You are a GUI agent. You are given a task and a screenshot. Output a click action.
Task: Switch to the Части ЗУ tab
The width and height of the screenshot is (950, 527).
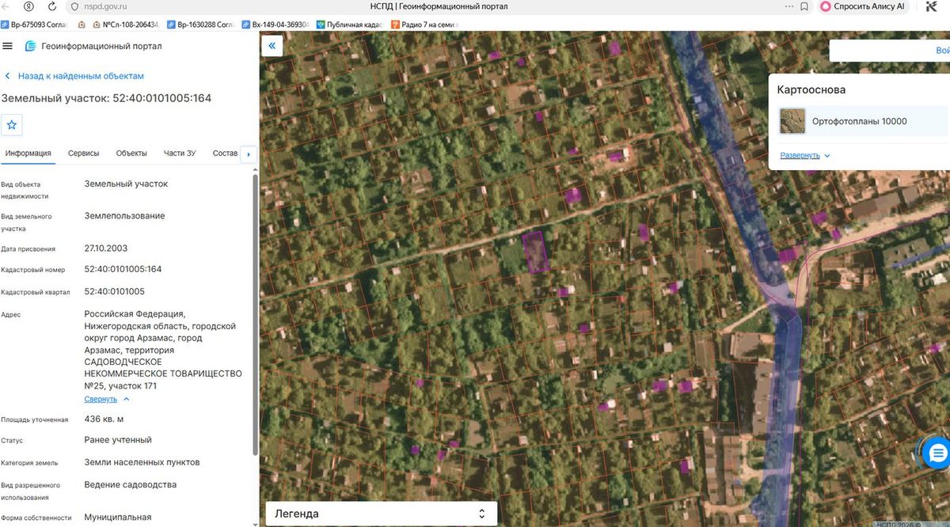pos(178,153)
